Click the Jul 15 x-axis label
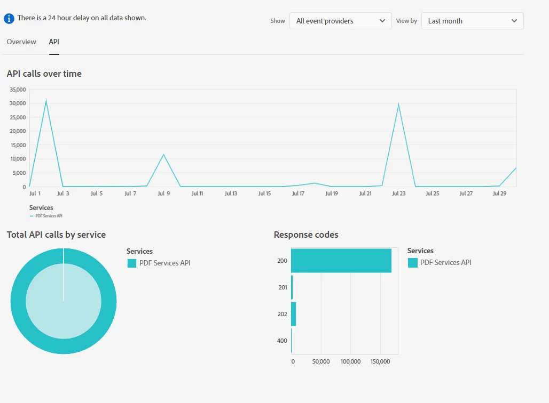The image size is (549, 403). coord(265,194)
